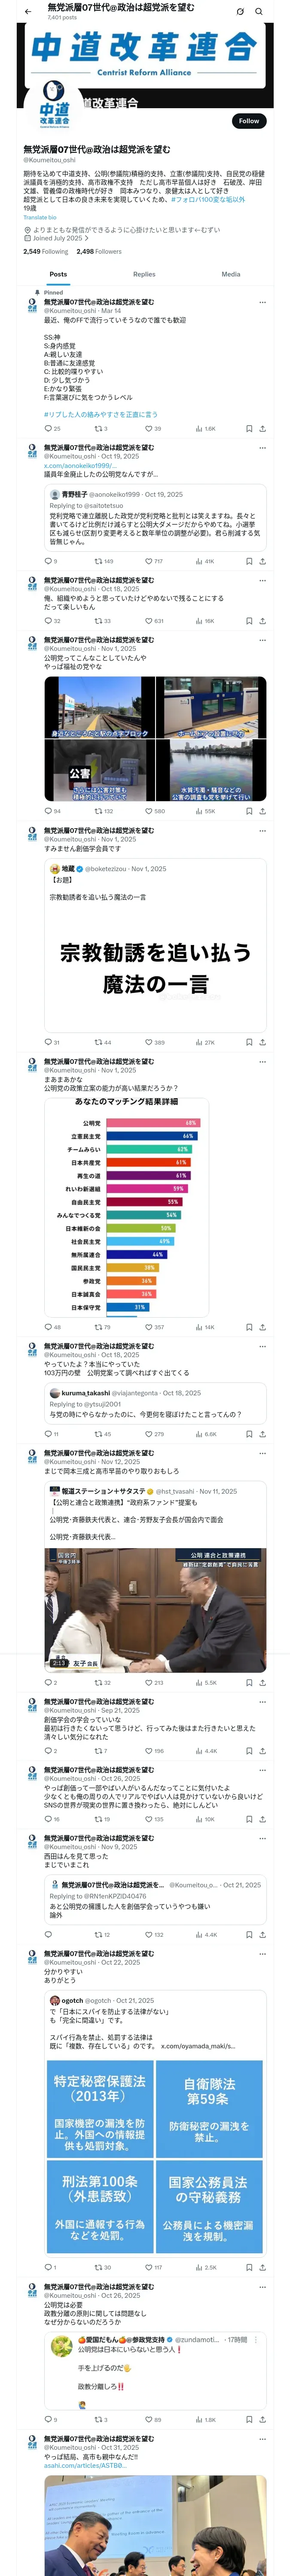
Task: Click the Grok profile summary icon
Action: coord(240,12)
